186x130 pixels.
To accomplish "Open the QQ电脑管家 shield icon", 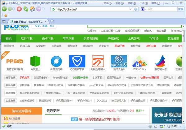I will click(77, 61).
